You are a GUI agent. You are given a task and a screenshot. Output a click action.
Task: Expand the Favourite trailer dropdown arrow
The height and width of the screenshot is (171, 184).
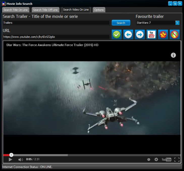177,23
